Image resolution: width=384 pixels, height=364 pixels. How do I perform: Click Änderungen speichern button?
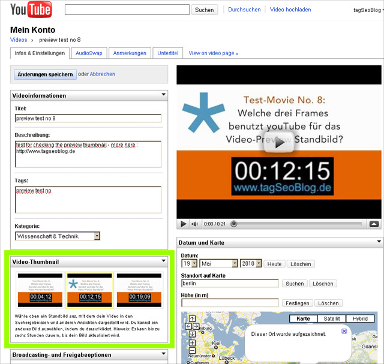45,74
